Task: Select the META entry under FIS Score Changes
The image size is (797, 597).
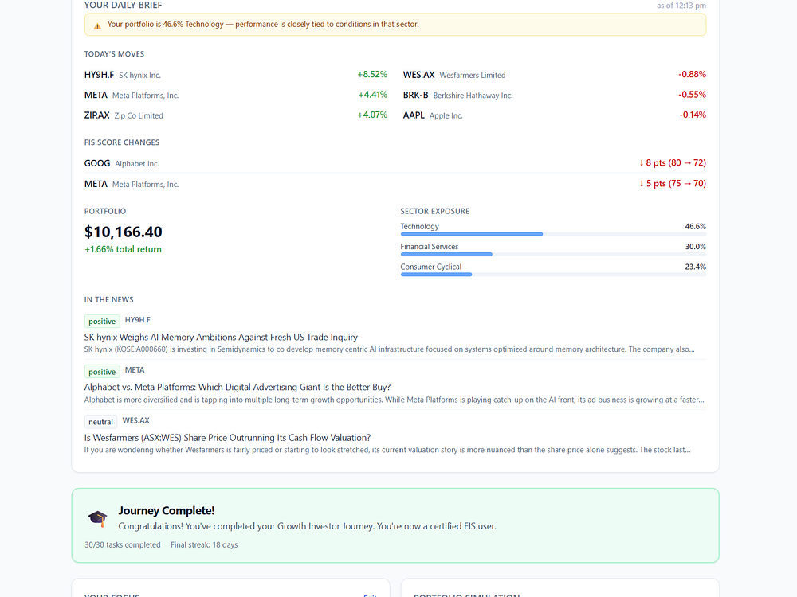Action: pyautogui.click(x=395, y=184)
